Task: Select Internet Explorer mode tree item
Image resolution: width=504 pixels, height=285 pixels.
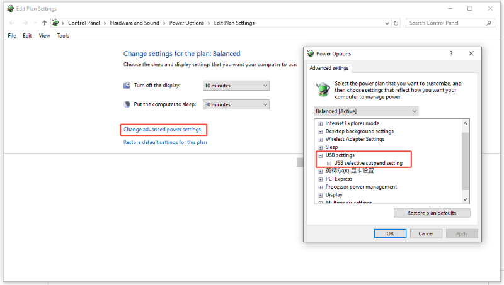Action: pos(352,123)
